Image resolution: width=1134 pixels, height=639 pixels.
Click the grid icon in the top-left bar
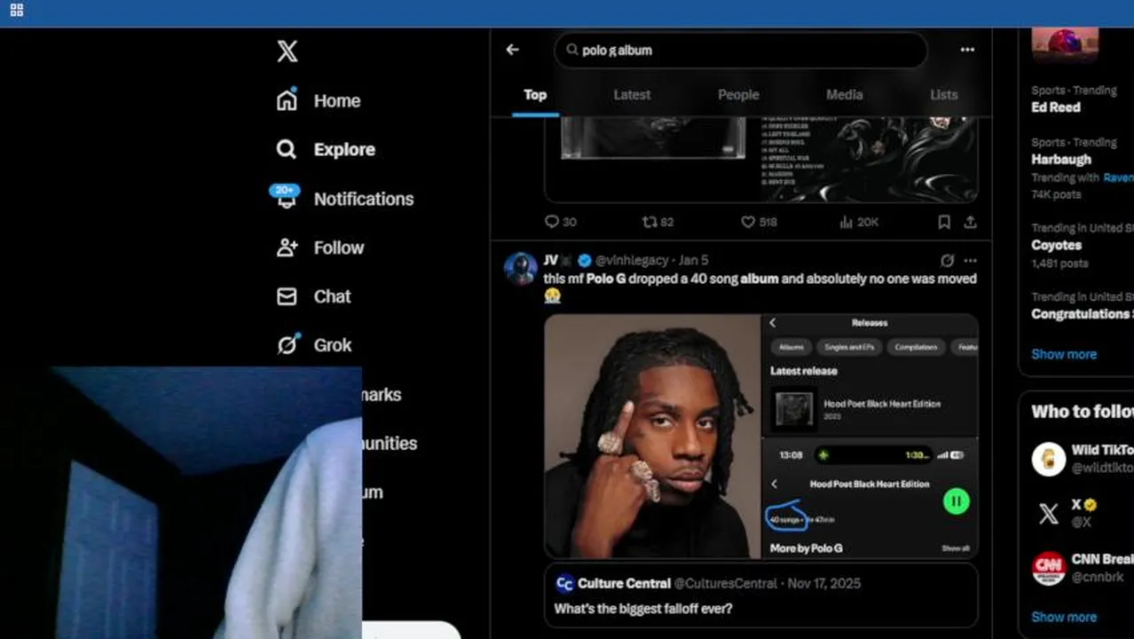click(17, 11)
